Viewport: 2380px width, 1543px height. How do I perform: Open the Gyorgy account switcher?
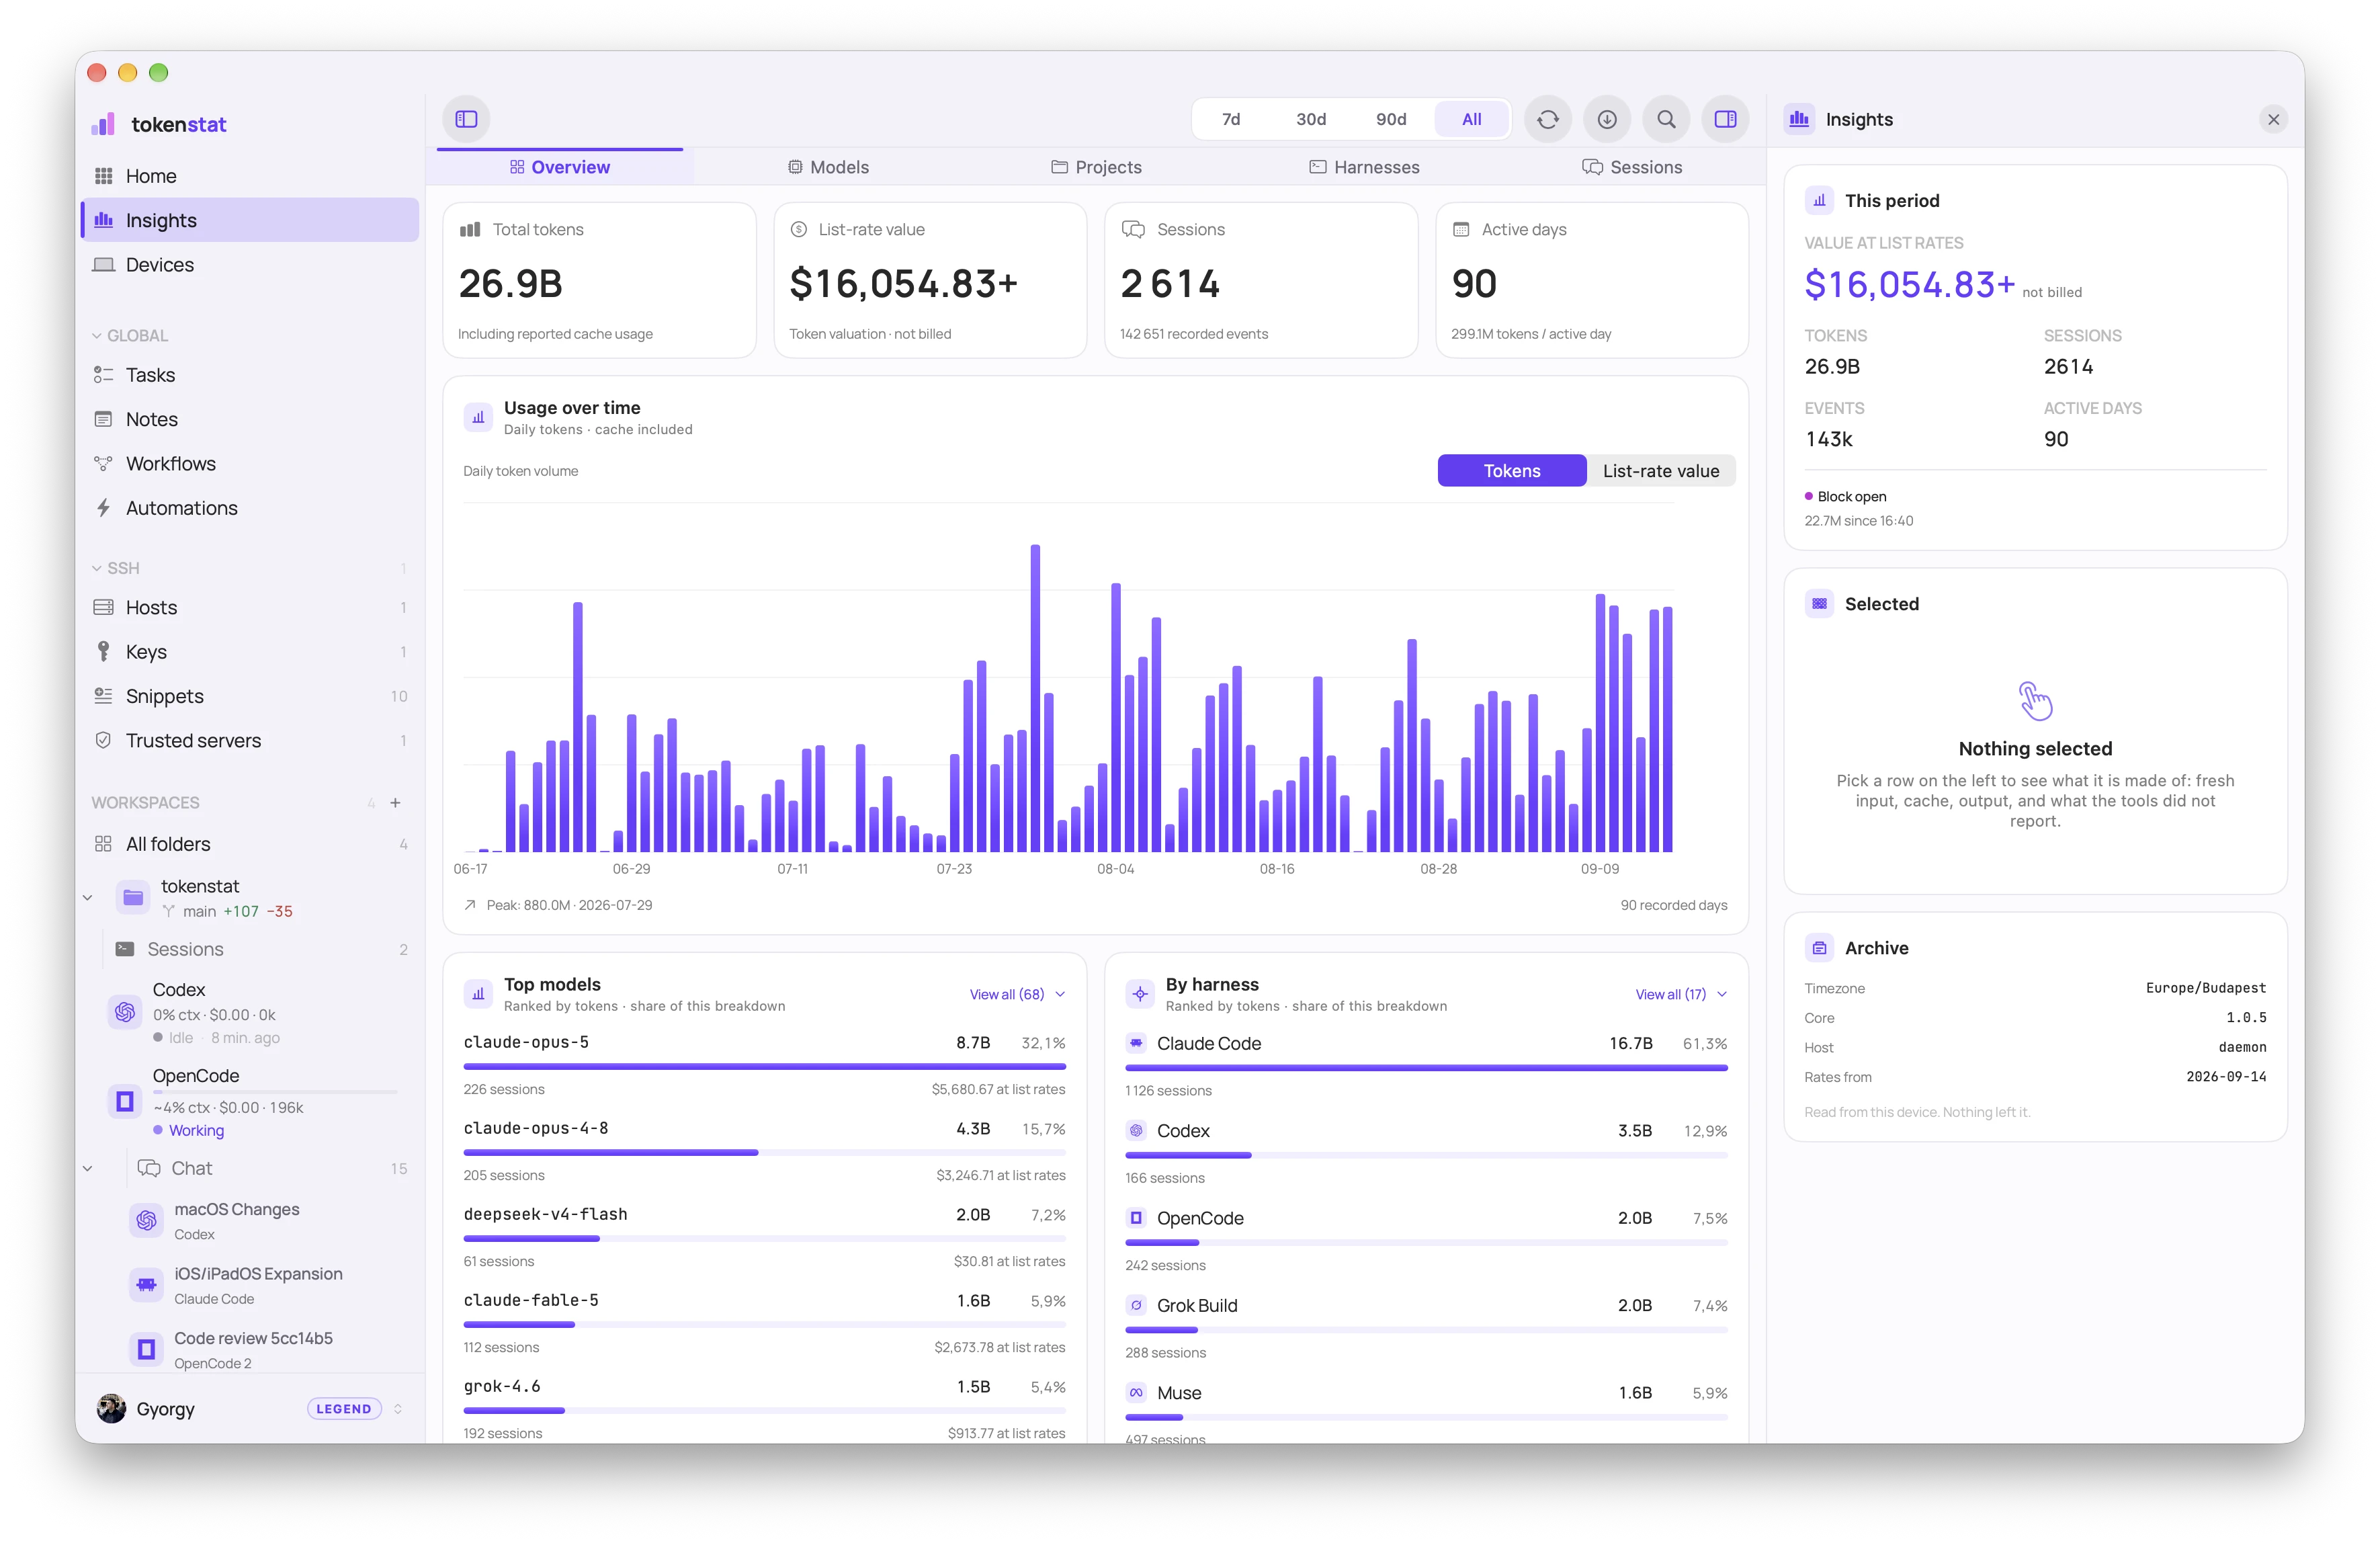[250, 1409]
